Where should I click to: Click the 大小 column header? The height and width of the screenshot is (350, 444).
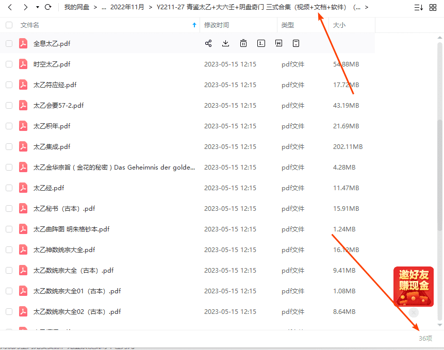pos(339,25)
